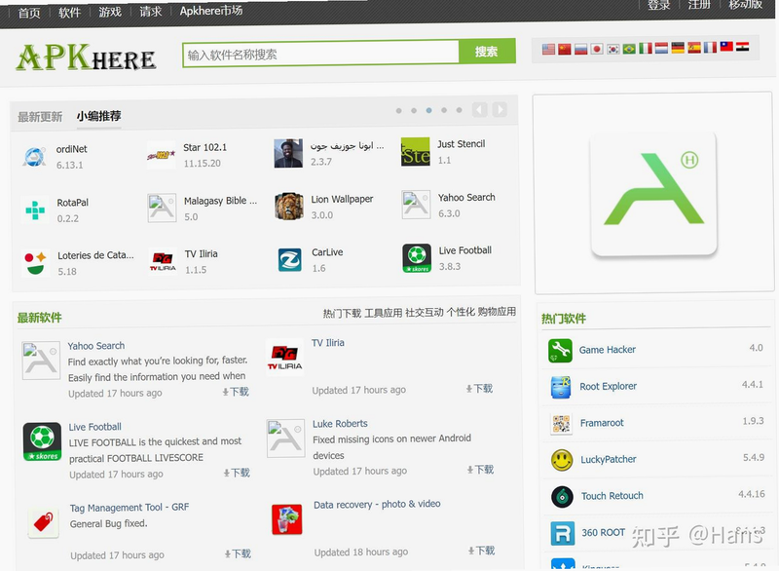
Task: Select the active third carousel dot
Action: point(428,110)
